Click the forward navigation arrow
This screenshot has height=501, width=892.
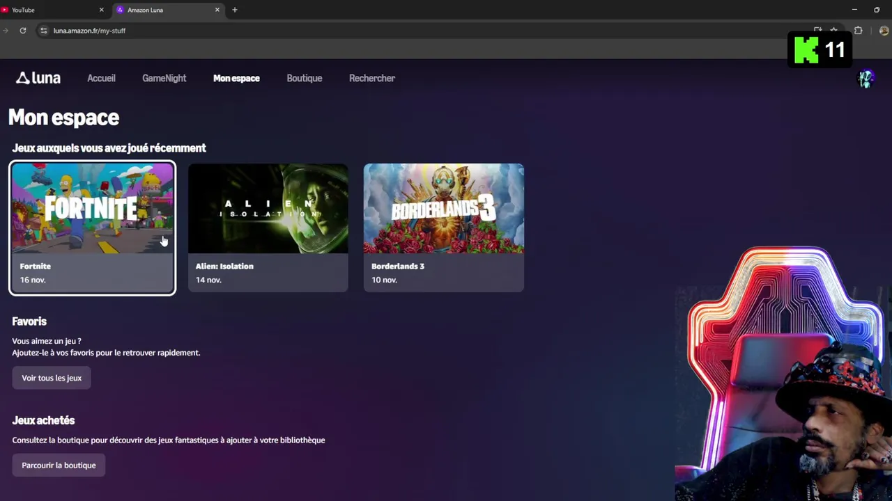(6, 31)
